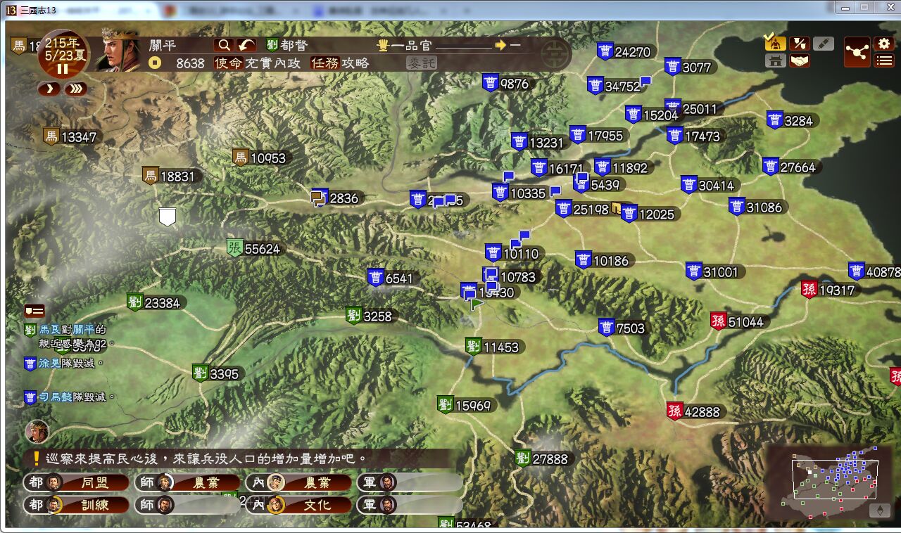Screen dimensions: 901x533
Task: Click 司馬懿 in the event log
Action: pyautogui.click(x=56, y=397)
